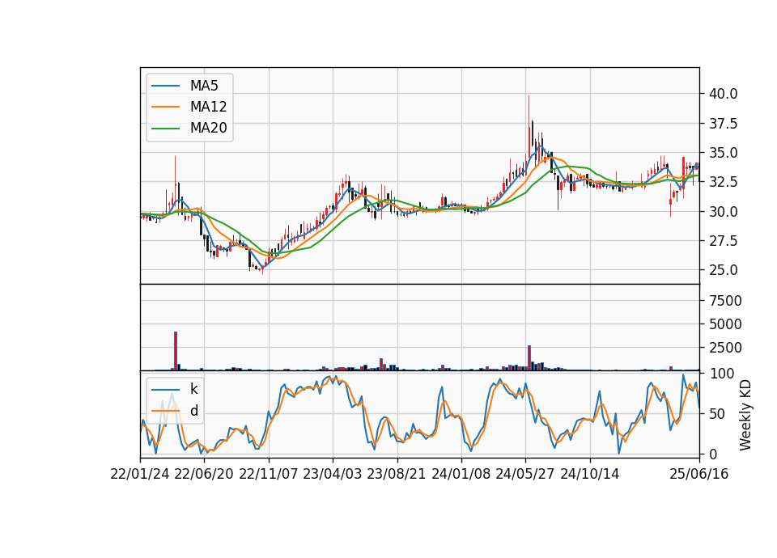Click the 40.0 price axis label
This screenshot has width=777, height=558.
(724, 94)
